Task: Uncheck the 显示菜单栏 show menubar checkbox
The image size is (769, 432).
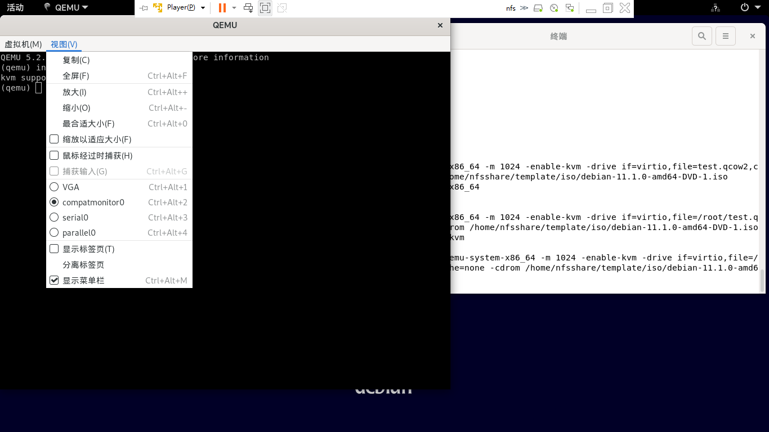Action: coord(54,280)
